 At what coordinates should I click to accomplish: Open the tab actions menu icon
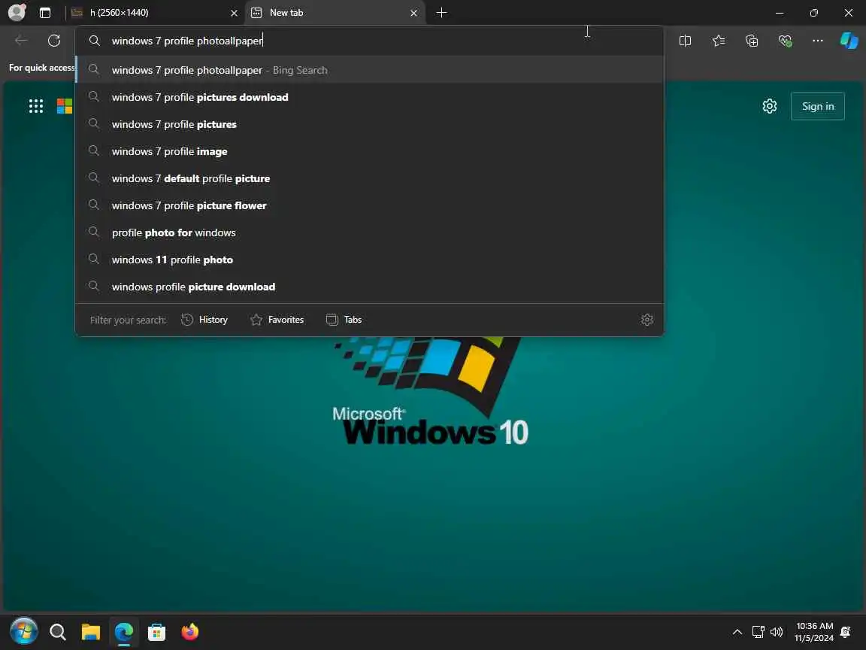point(45,13)
